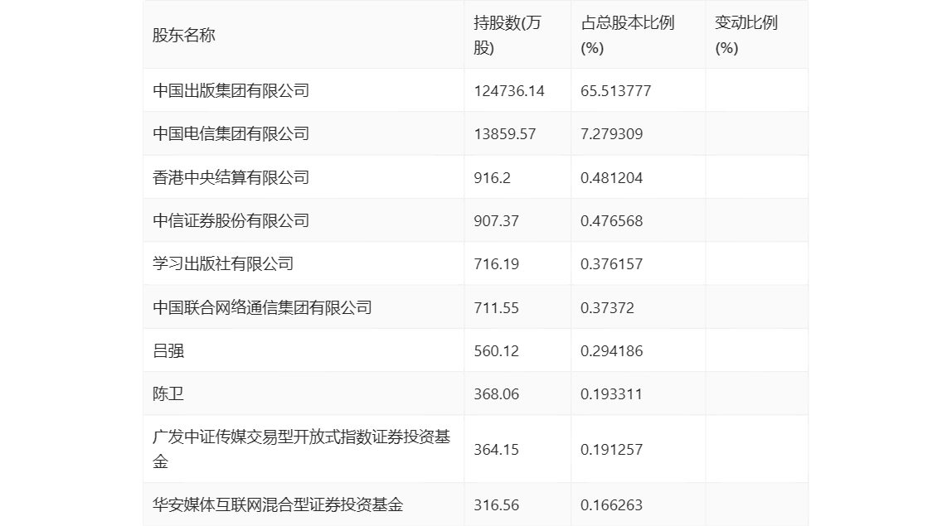The width and height of the screenshot is (952, 526).
Task: Select shareholder 学习出版社有限公司
Action: click(223, 263)
